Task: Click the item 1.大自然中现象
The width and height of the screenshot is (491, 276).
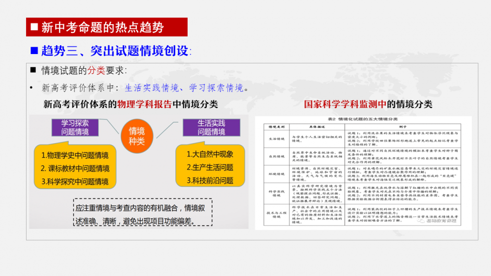Action: click(x=210, y=154)
